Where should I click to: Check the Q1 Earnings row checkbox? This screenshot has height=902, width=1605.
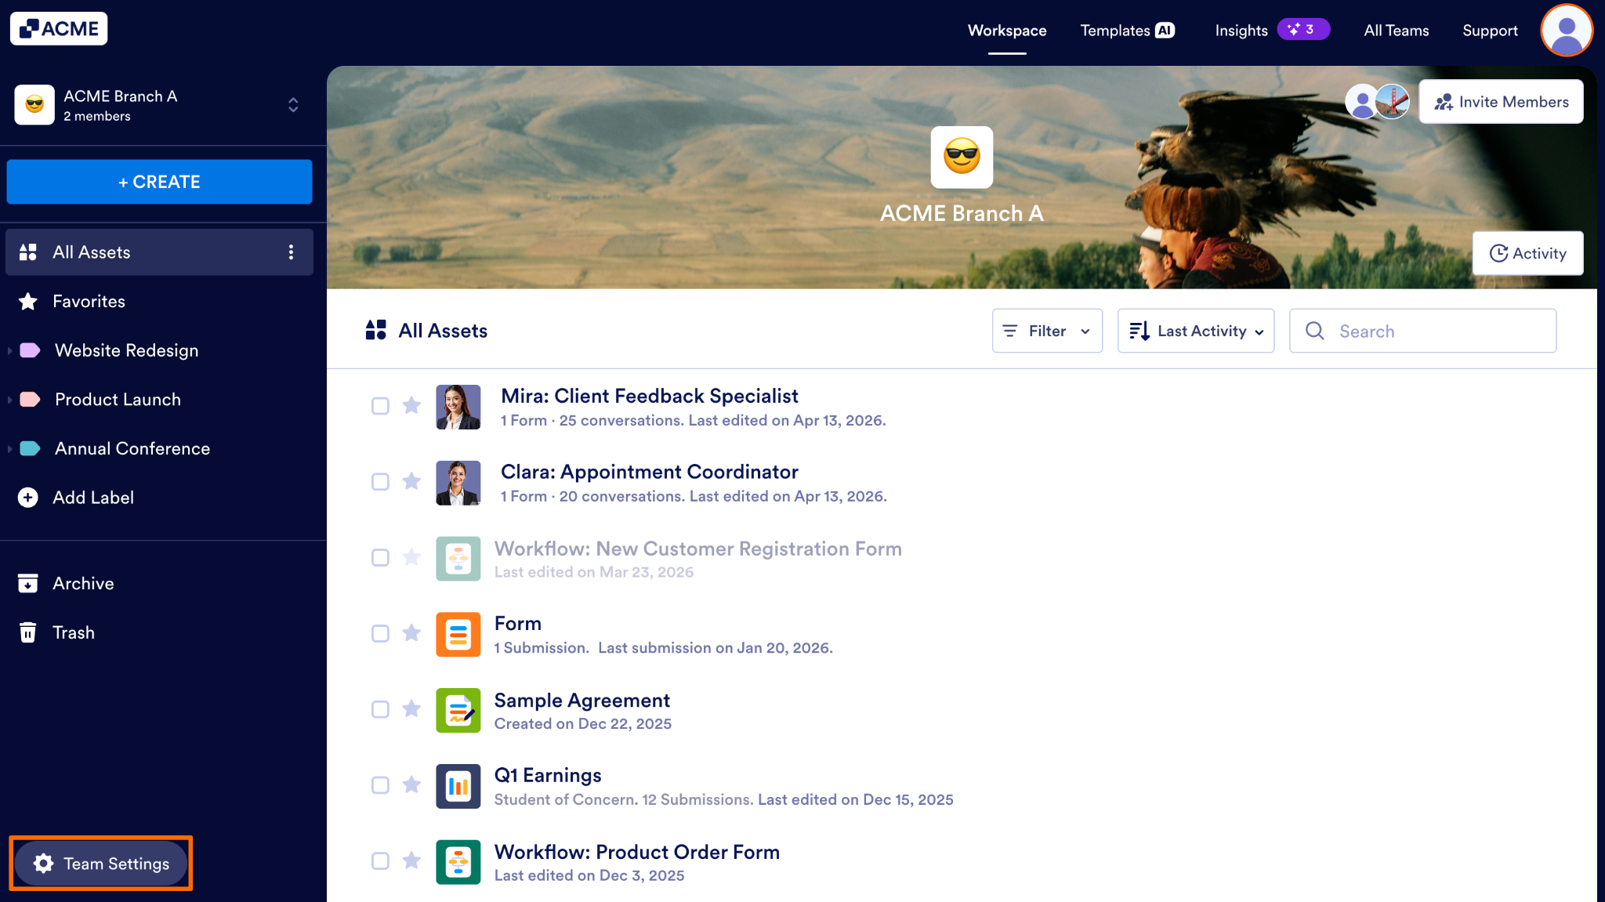pyautogui.click(x=380, y=785)
